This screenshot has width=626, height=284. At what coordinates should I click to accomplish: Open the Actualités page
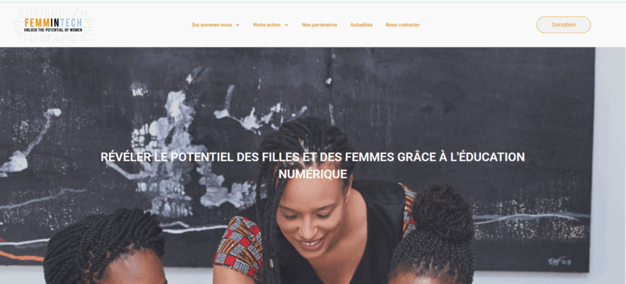[x=361, y=24]
